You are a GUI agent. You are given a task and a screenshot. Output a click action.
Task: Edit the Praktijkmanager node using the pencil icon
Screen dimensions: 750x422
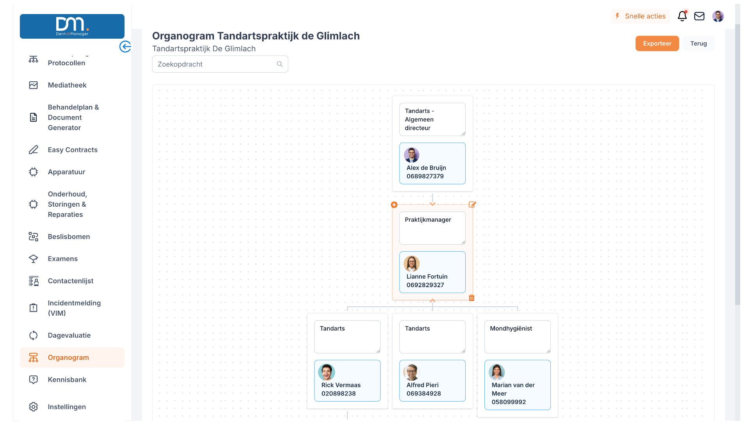pyautogui.click(x=472, y=204)
